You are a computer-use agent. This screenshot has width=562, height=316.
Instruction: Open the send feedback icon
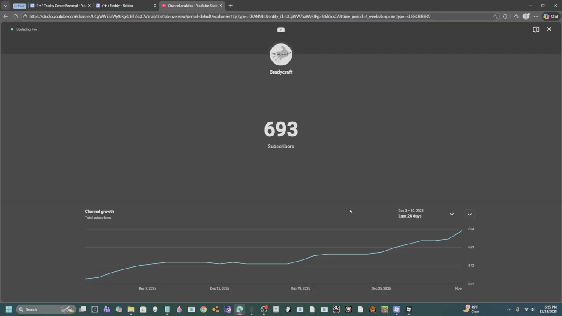tap(536, 29)
